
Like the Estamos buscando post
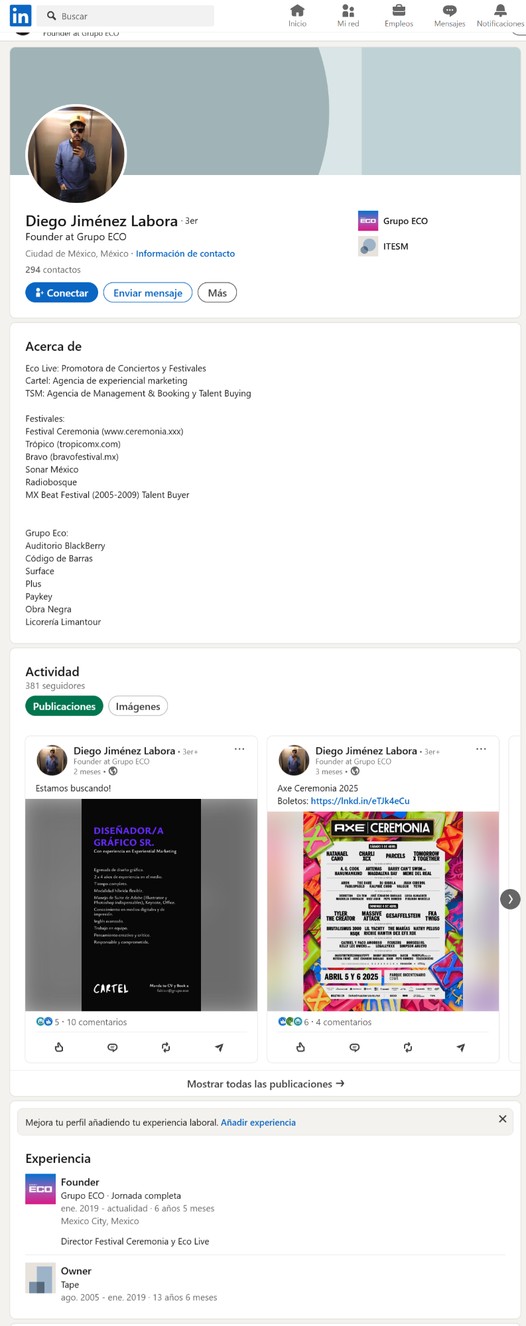[x=59, y=1047]
